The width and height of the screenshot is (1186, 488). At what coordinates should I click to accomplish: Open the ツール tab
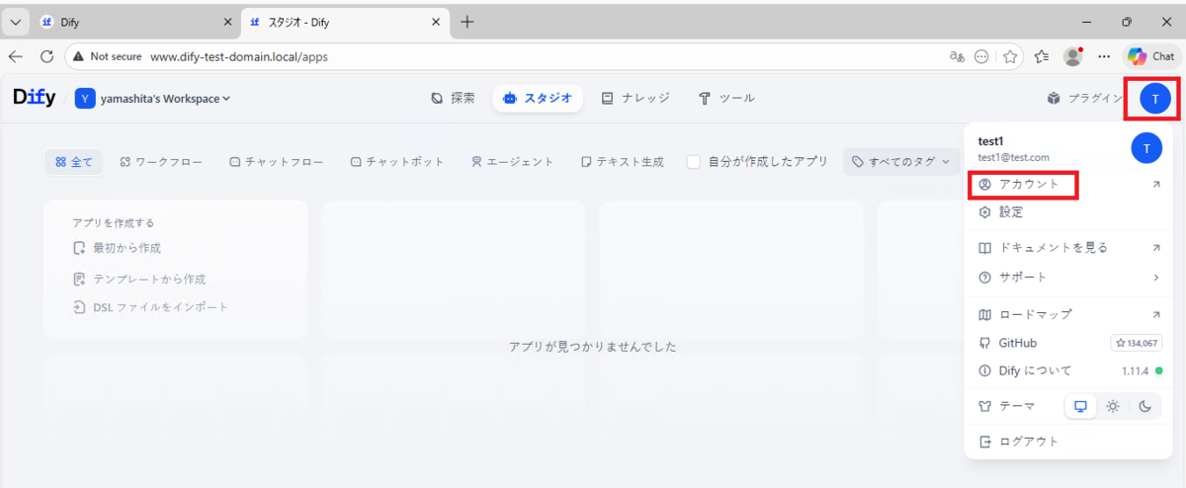click(x=726, y=98)
